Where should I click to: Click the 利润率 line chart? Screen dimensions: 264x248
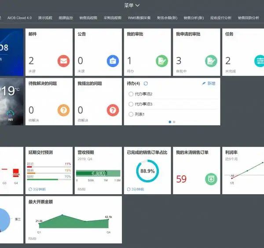[x=244, y=170]
